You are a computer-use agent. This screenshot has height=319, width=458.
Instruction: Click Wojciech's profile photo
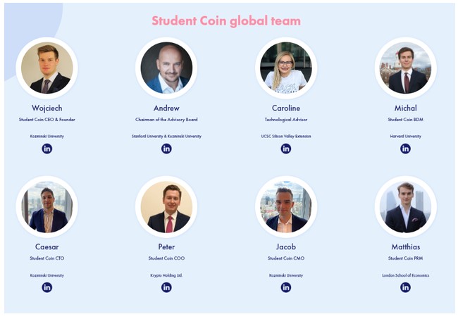47,68
